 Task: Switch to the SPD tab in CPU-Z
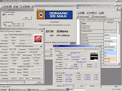80,49
